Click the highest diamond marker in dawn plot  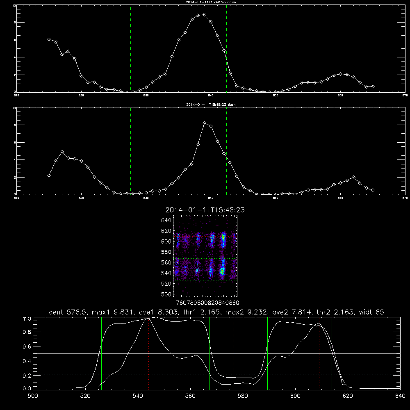[205, 15]
